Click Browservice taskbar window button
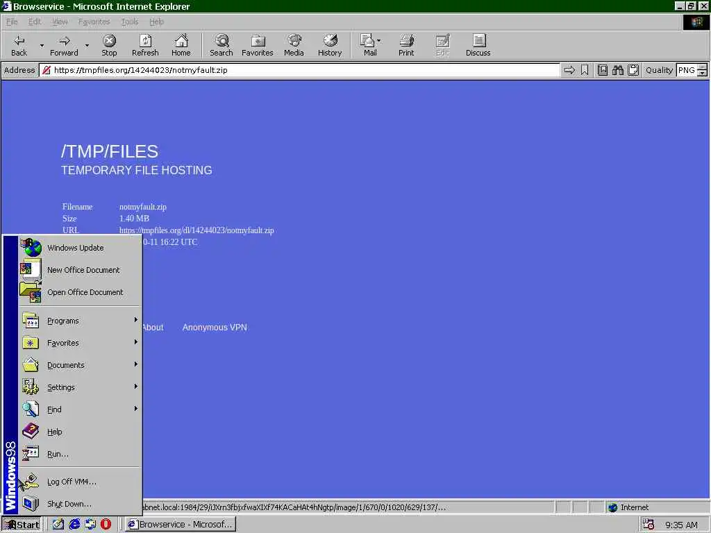This screenshot has height=533, width=711. pos(181,525)
